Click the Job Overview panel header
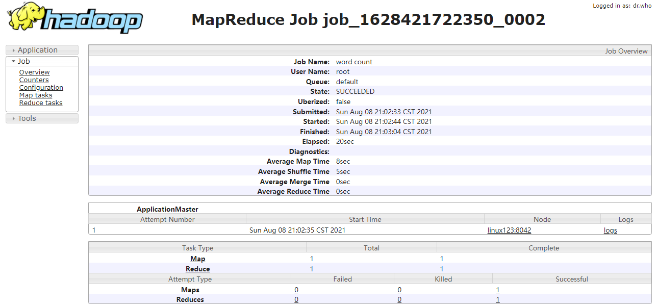The width and height of the screenshot is (658, 305). (x=370, y=50)
